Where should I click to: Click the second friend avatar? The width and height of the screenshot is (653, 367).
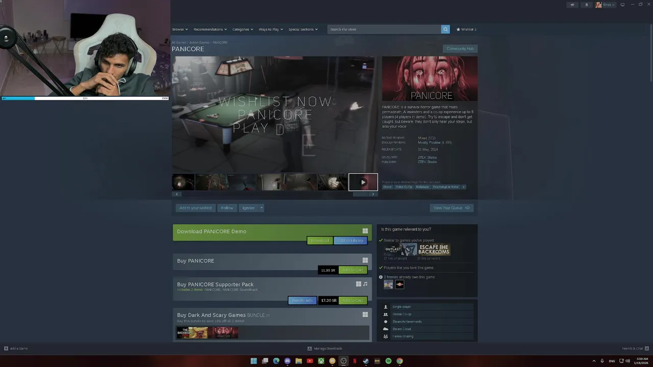(399, 284)
